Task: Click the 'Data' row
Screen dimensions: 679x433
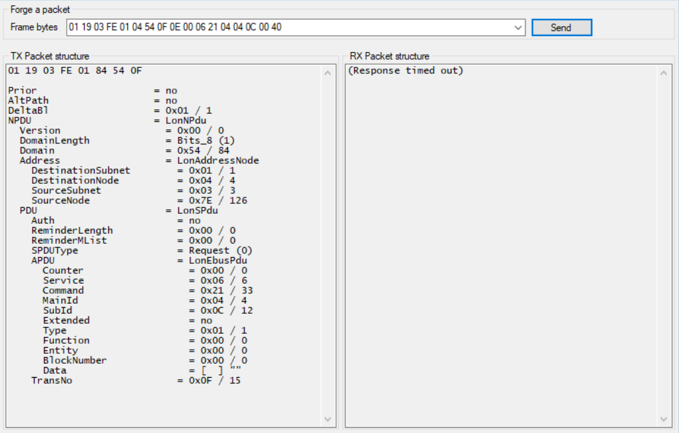Action: click(x=142, y=370)
